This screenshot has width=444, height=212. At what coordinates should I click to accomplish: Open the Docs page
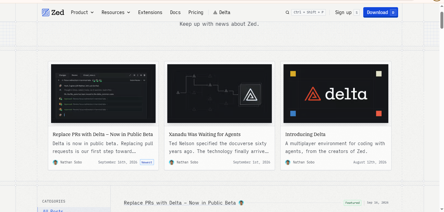coord(175,12)
